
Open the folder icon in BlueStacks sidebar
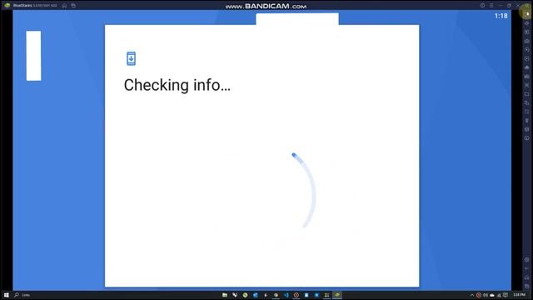[x=527, y=94]
